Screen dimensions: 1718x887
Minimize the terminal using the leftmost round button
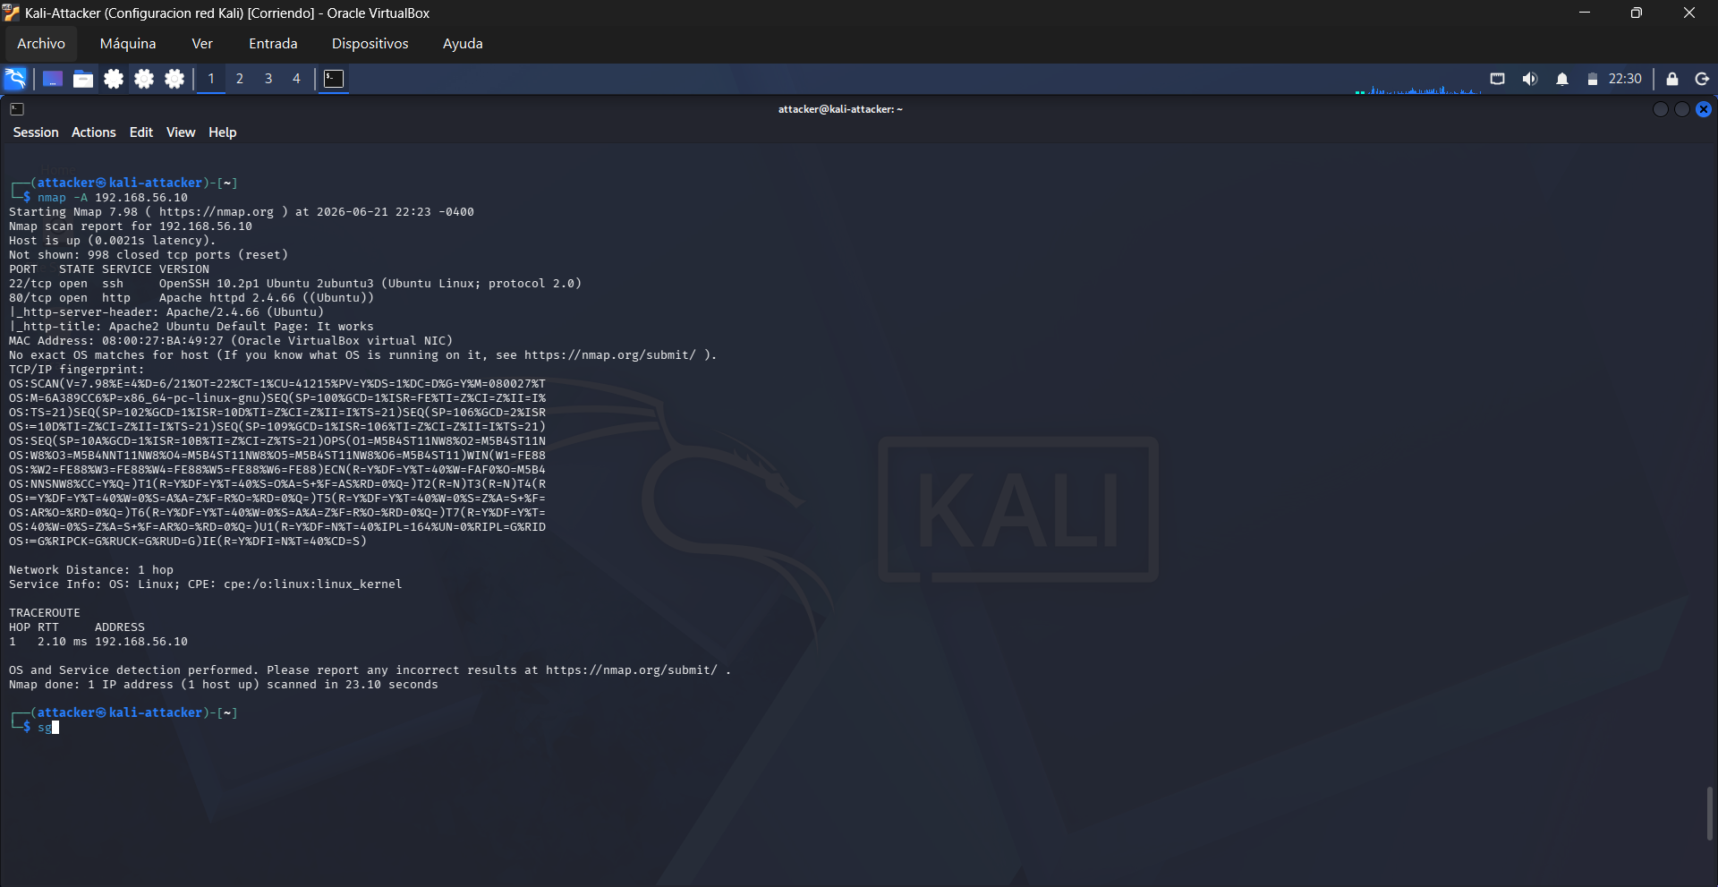1661,109
